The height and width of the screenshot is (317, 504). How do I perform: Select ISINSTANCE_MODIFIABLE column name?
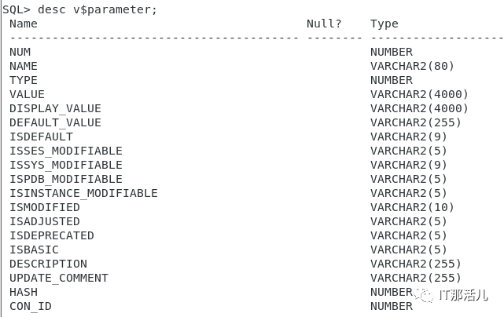coord(83,193)
